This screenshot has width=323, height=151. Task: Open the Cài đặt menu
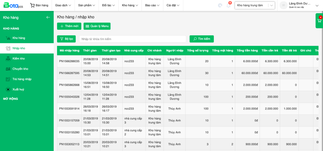coord(173,5)
